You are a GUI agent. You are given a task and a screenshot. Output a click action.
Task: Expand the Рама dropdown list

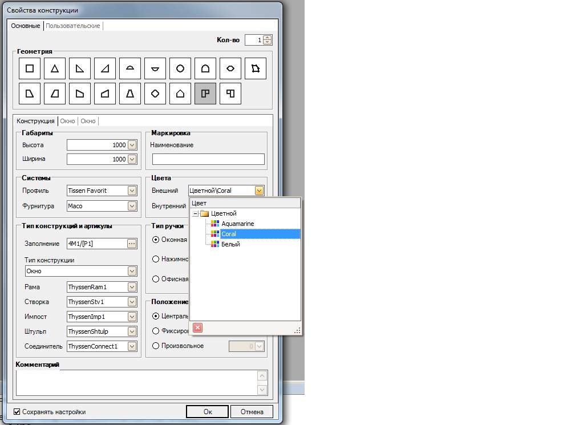(132, 287)
